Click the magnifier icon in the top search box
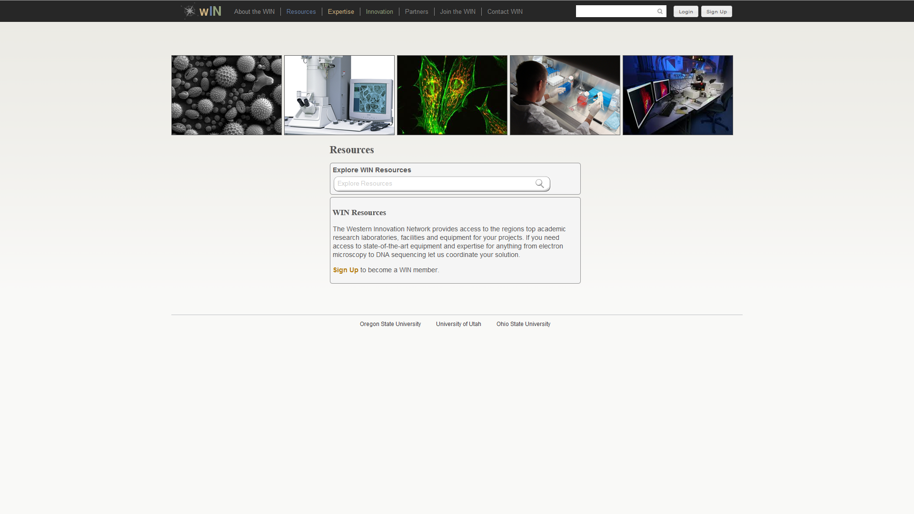 pyautogui.click(x=660, y=11)
